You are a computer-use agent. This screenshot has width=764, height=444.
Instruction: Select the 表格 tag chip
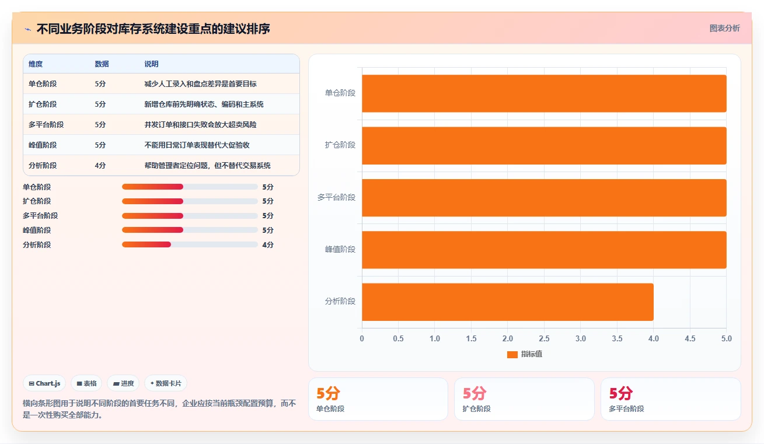tap(86, 383)
